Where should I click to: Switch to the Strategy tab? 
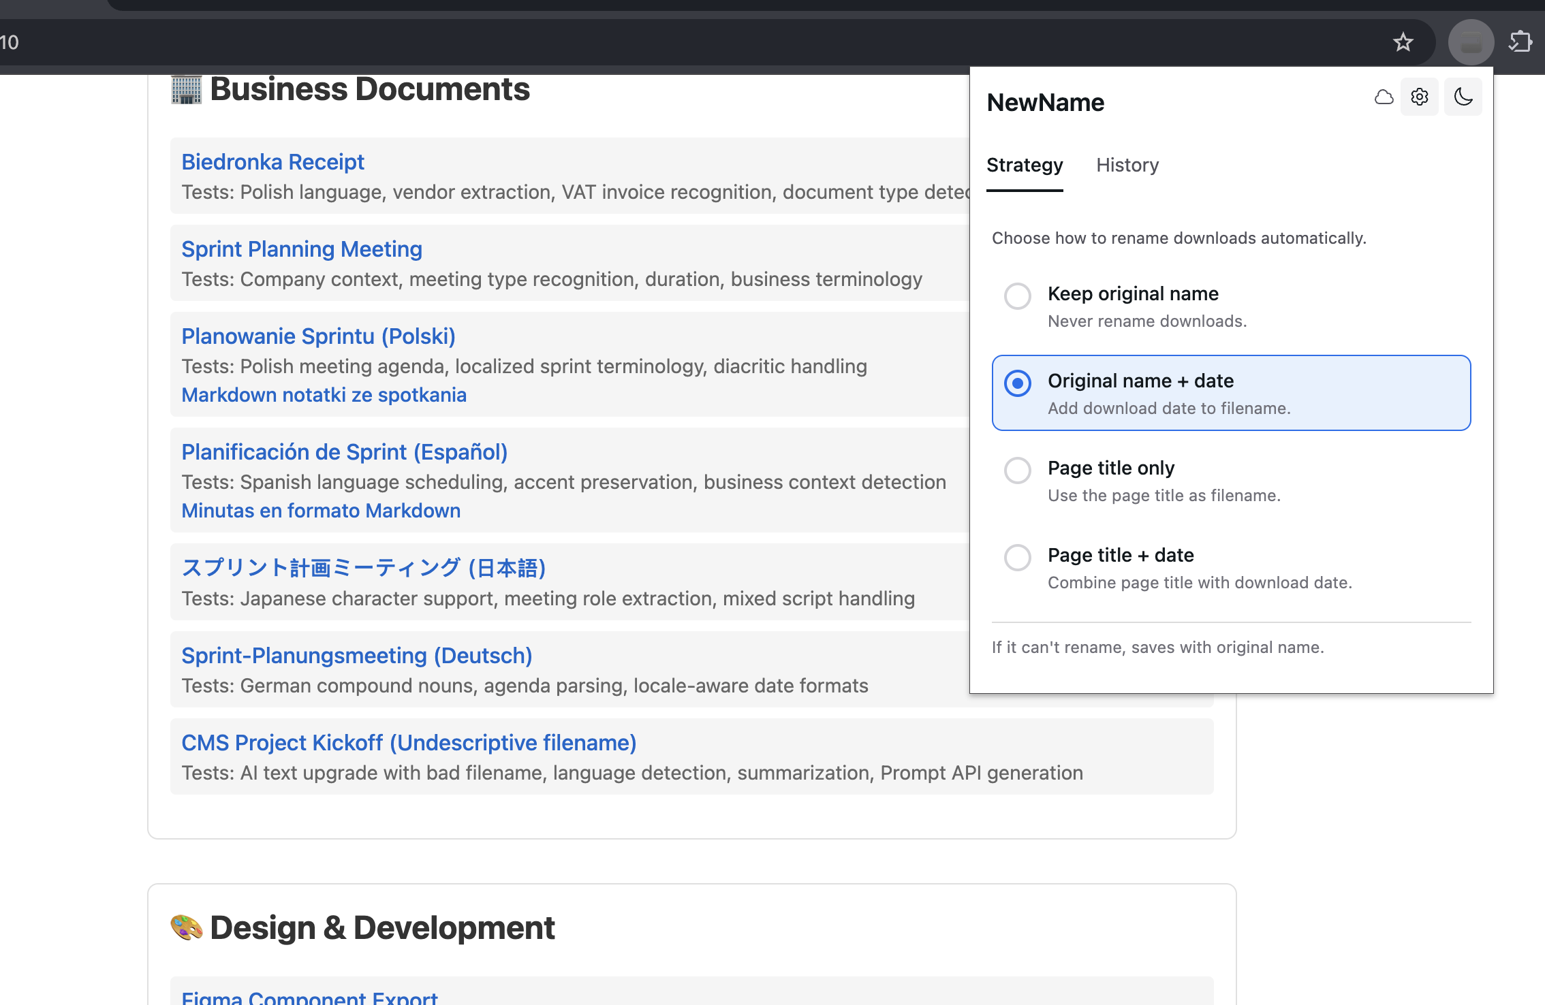point(1024,165)
